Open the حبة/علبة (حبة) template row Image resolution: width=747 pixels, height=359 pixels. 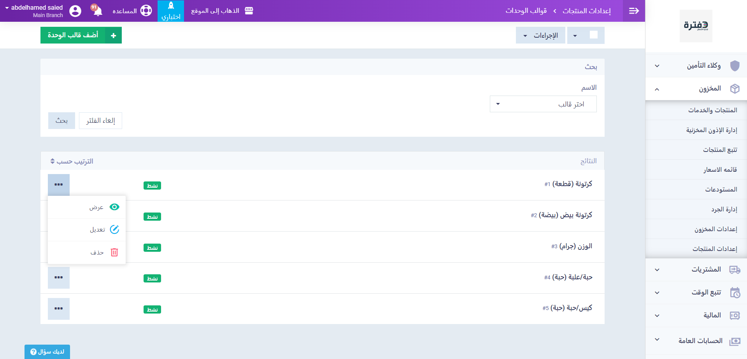[x=323, y=278]
